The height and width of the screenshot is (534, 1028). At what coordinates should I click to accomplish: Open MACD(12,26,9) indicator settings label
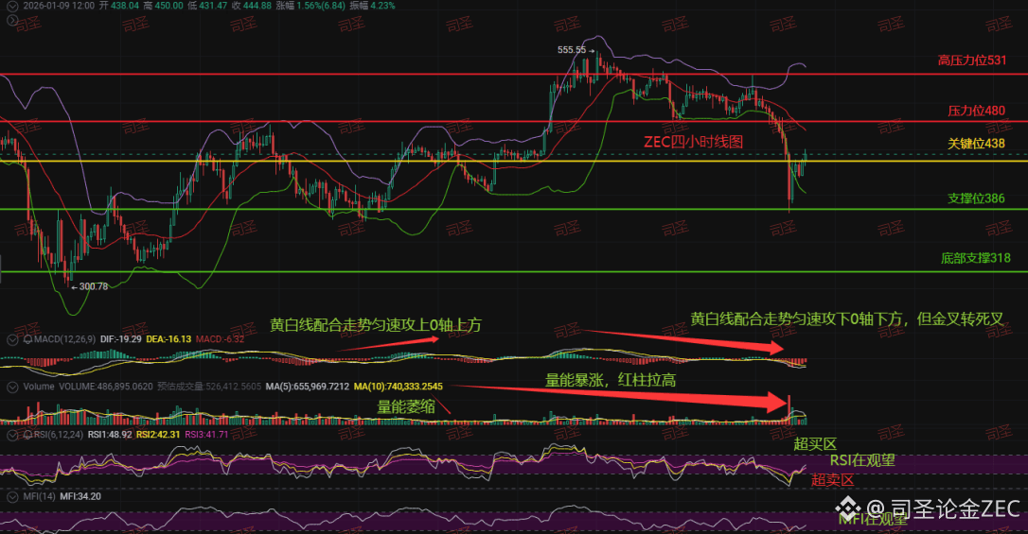point(65,339)
